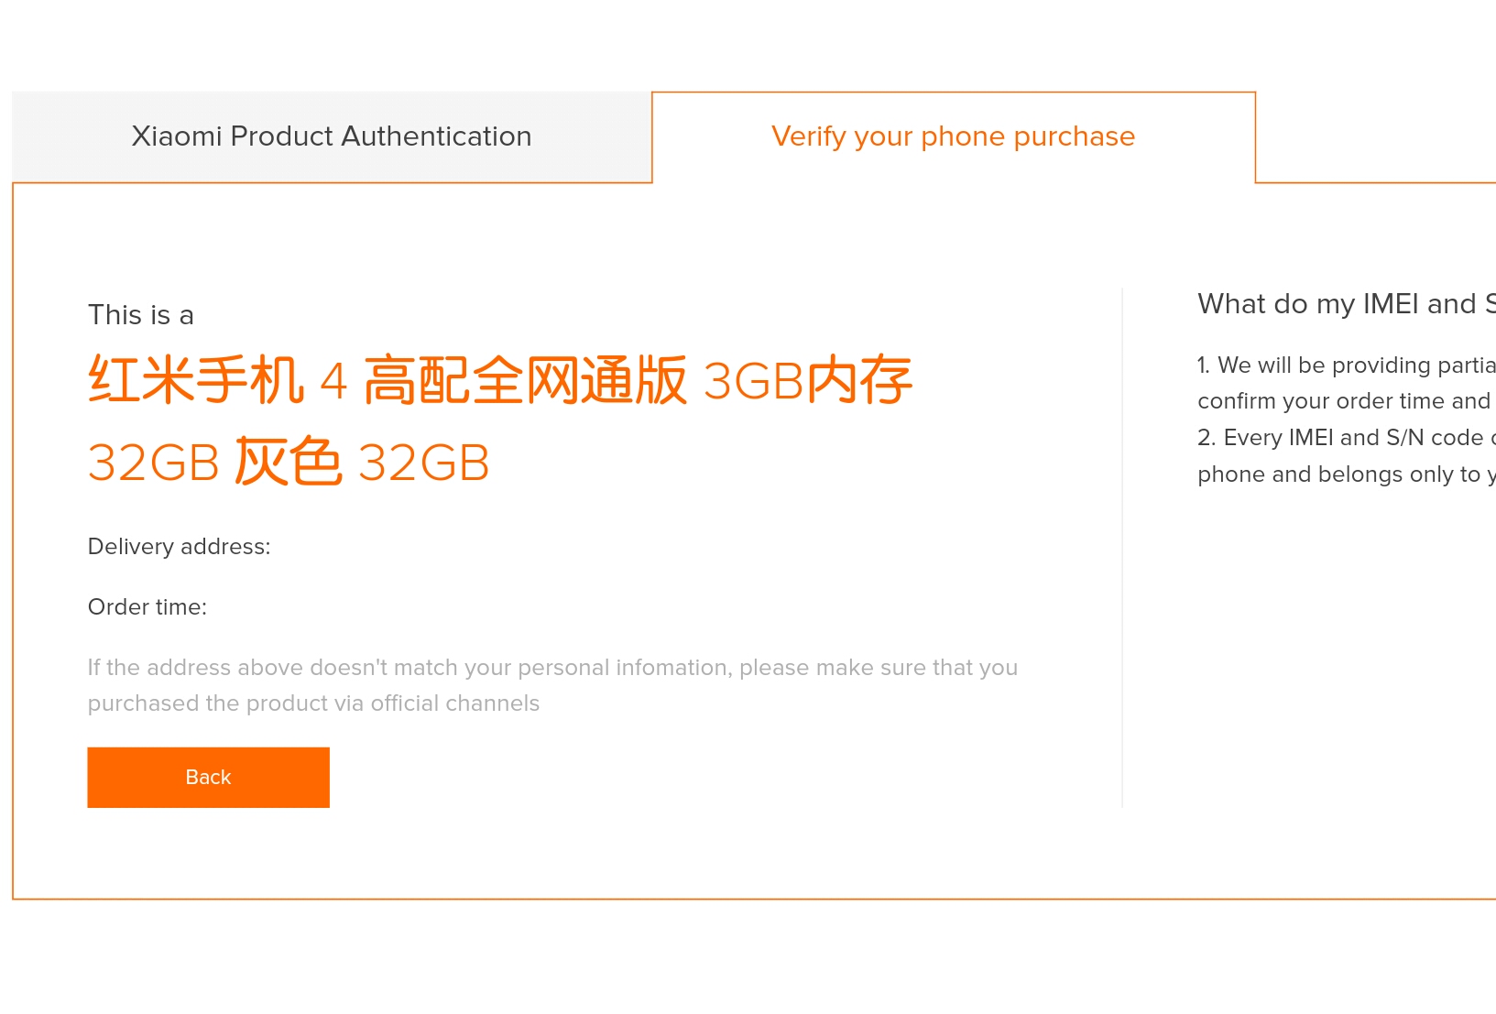Viewport: 1496px width, 1014px height.
Task: Switch to Xiaomi Product Authentication tab
Action: [331, 136]
